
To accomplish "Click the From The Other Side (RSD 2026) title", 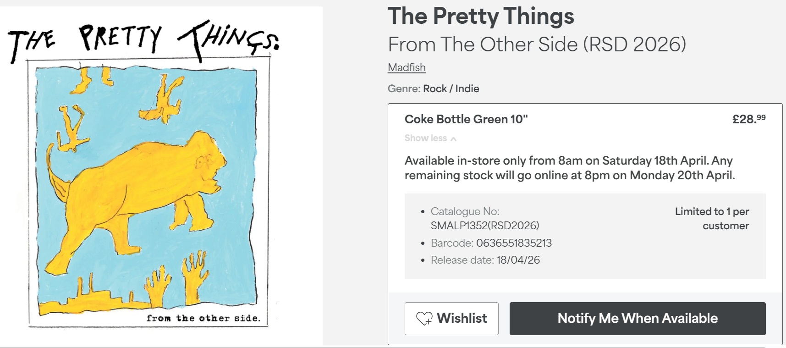I will (537, 44).
